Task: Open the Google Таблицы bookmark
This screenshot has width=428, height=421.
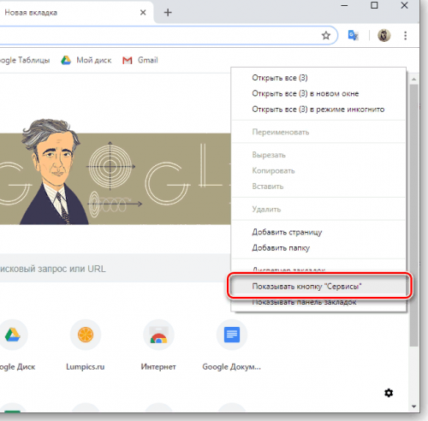Action: [25, 60]
